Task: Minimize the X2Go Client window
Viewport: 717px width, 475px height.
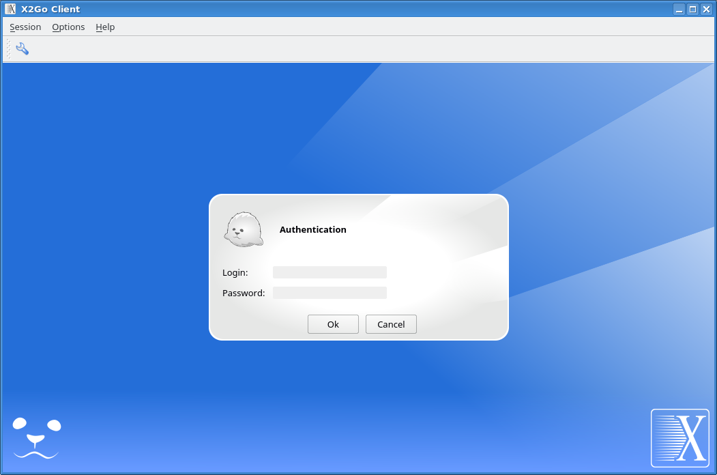Action: pyautogui.click(x=679, y=9)
